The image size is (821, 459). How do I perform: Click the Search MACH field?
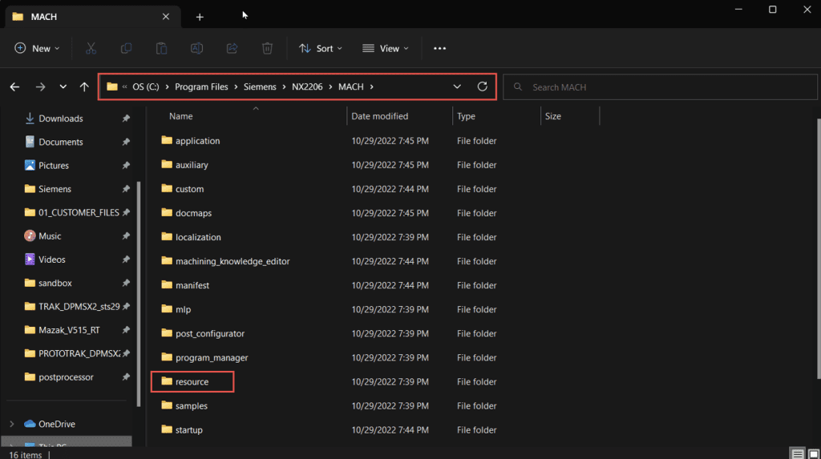point(660,87)
